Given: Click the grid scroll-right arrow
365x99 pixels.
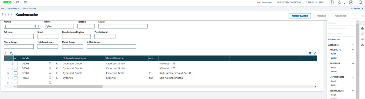Looking at the screenshot, I should click(x=315, y=86).
